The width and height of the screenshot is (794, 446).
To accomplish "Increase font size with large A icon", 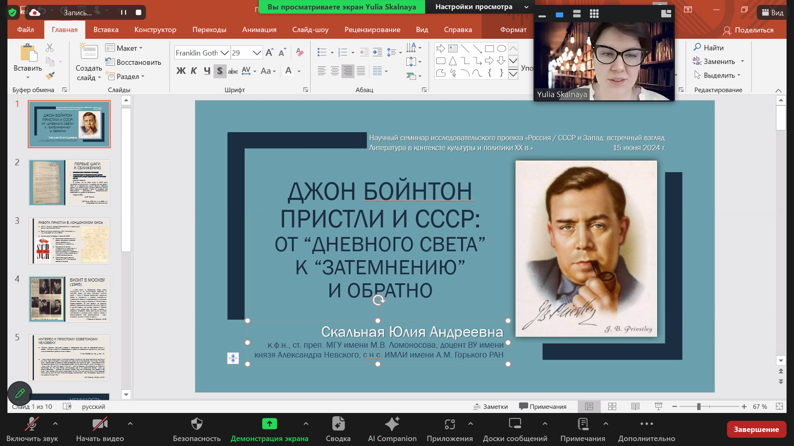I will [x=269, y=52].
